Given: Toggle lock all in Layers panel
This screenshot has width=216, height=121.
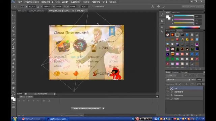Looking at the screenshot, I should 187,84.
